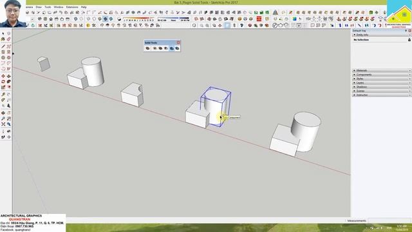The image size is (412, 232).
Task: Open the Draw menu
Action: click(39, 7)
